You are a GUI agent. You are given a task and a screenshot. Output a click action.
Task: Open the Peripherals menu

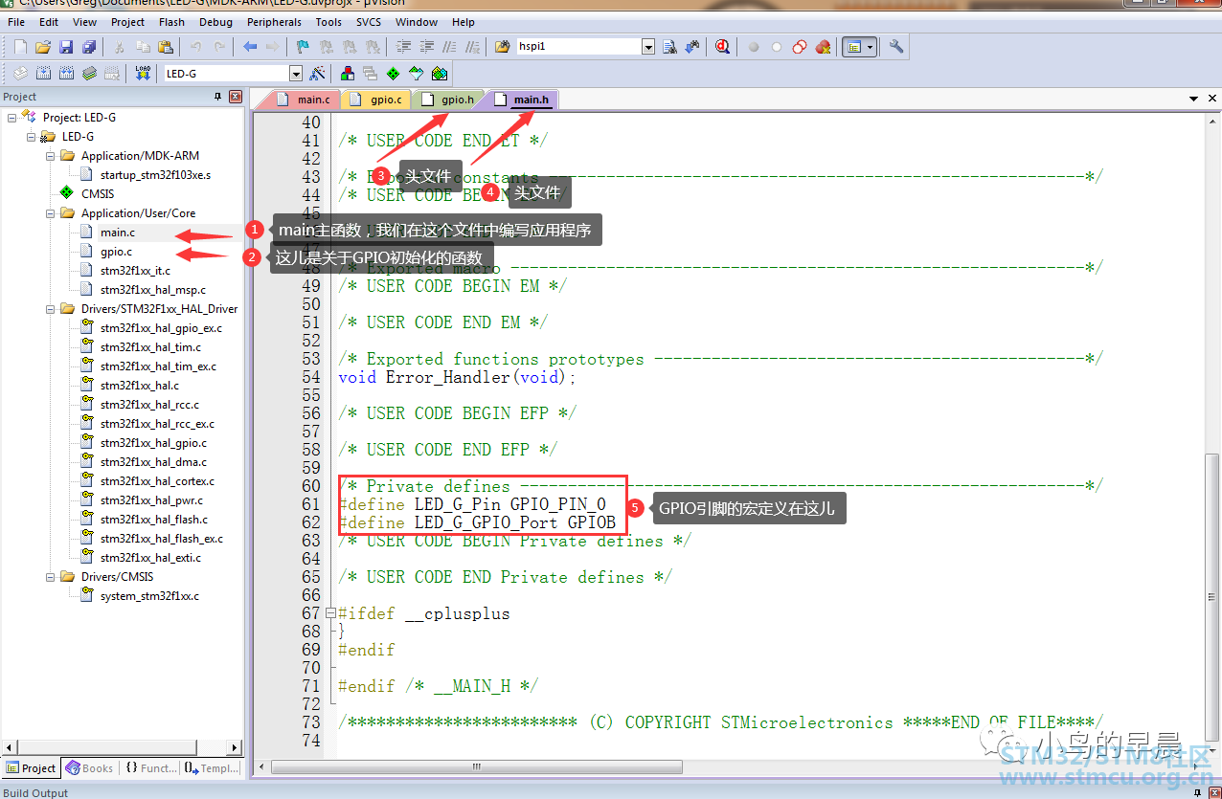[x=274, y=21]
